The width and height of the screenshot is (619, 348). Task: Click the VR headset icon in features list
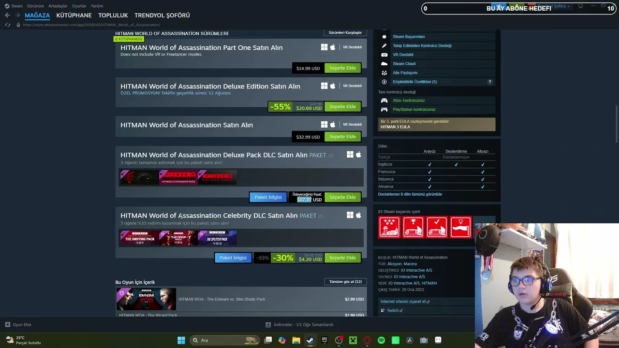(x=384, y=55)
